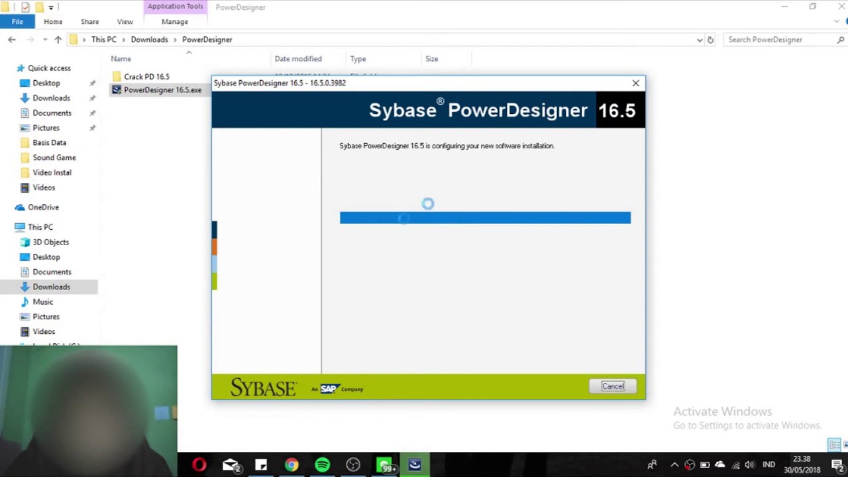Screen dimensions: 848x477
Task: Open Pictures under Quick access
Action: tap(46, 128)
